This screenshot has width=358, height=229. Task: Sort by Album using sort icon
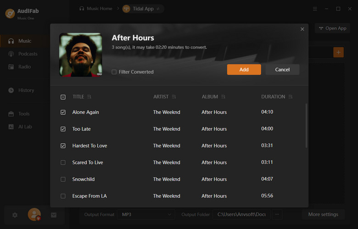[223, 97]
